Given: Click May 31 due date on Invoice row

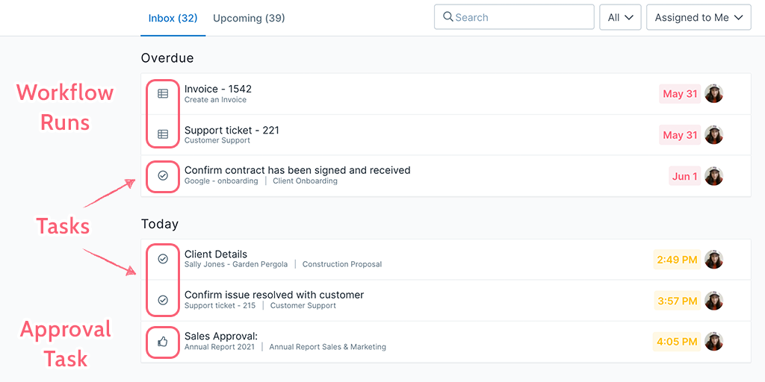Looking at the screenshot, I should pos(680,94).
